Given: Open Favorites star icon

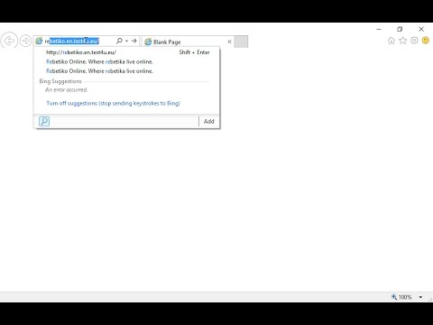Looking at the screenshot, I should pyautogui.click(x=402, y=41).
